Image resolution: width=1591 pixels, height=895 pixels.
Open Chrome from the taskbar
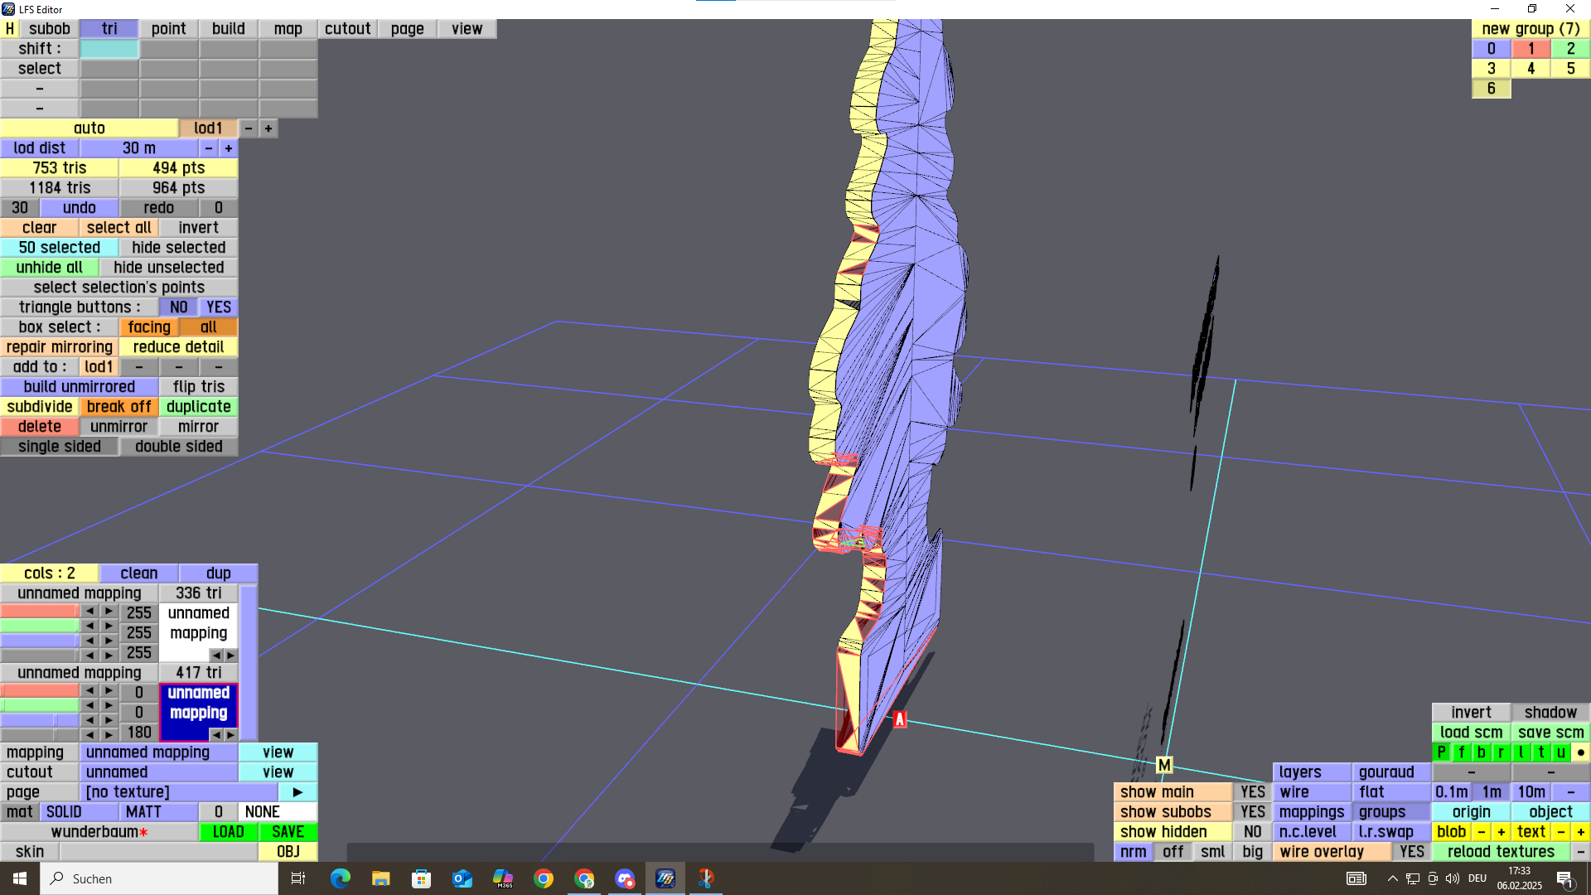pos(544,878)
